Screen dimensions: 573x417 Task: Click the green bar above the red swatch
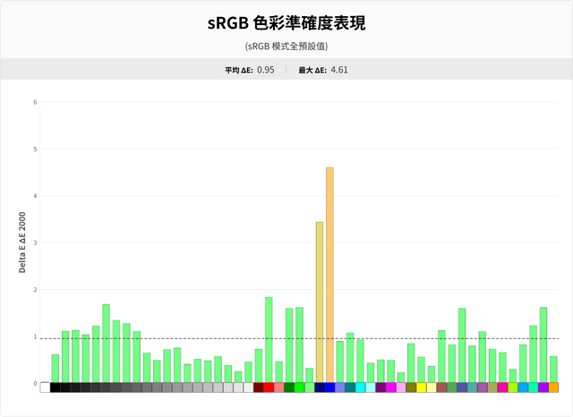click(x=269, y=340)
